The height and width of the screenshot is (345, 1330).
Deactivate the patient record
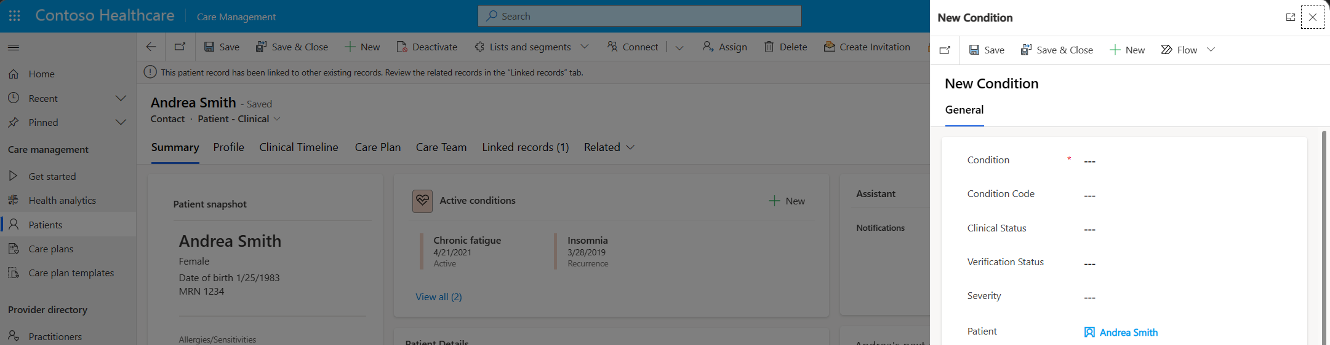[427, 47]
